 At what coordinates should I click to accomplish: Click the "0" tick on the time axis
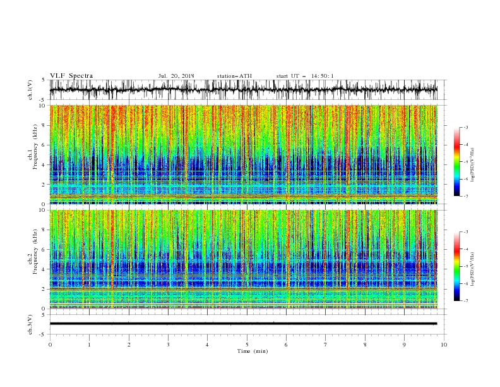pyautogui.click(x=50, y=345)
